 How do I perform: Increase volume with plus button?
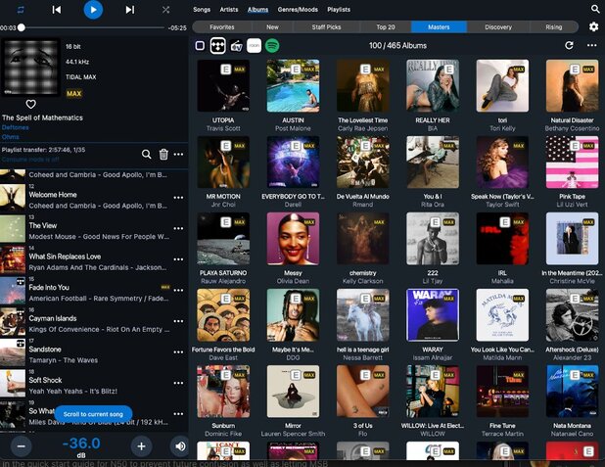[x=141, y=446]
